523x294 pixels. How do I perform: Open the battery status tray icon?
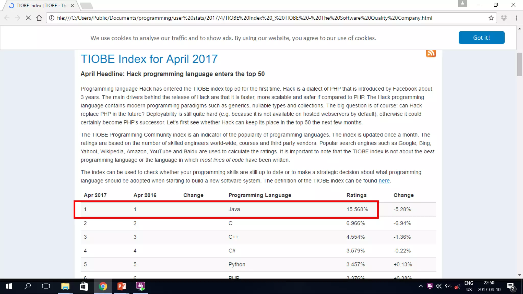pyautogui.click(x=448, y=286)
